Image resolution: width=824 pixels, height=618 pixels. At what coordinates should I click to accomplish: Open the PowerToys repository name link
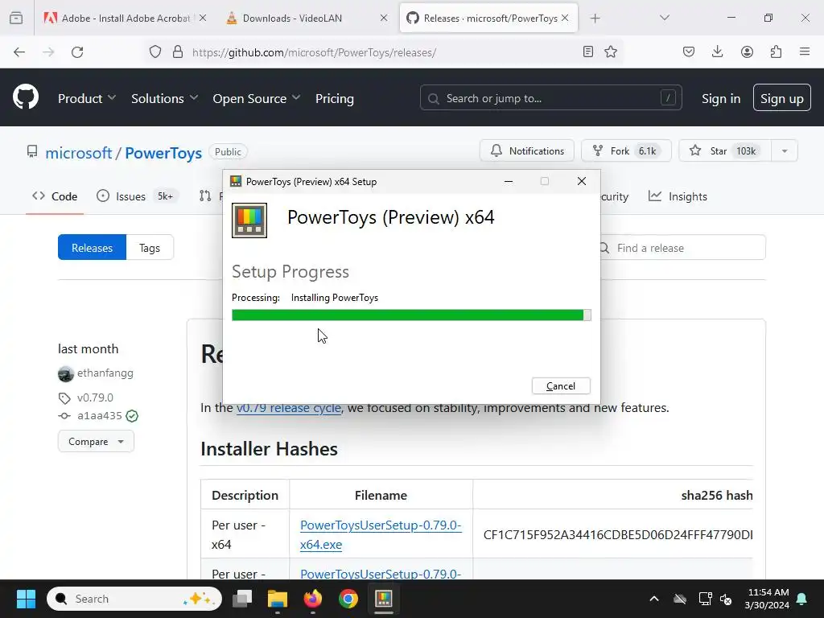(x=163, y=153)
